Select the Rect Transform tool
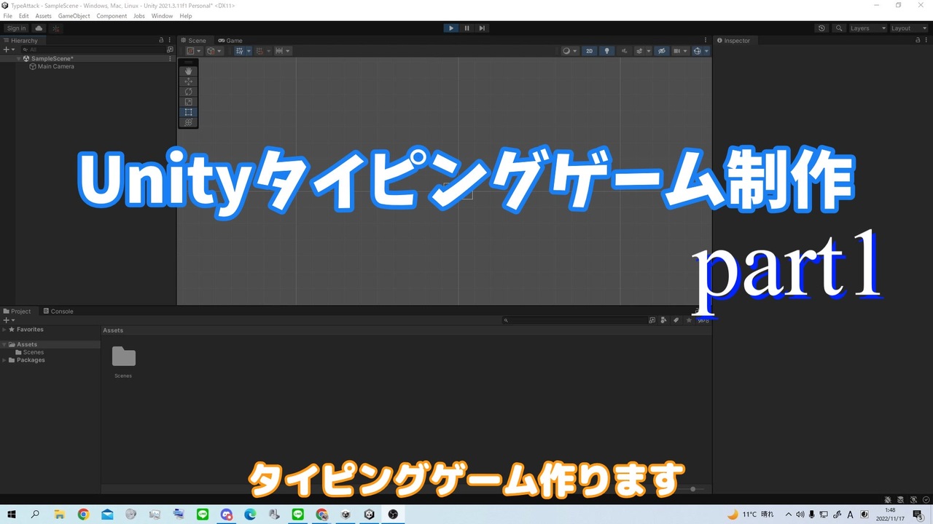This screenshot has width=933, height=524. point(188,112)
